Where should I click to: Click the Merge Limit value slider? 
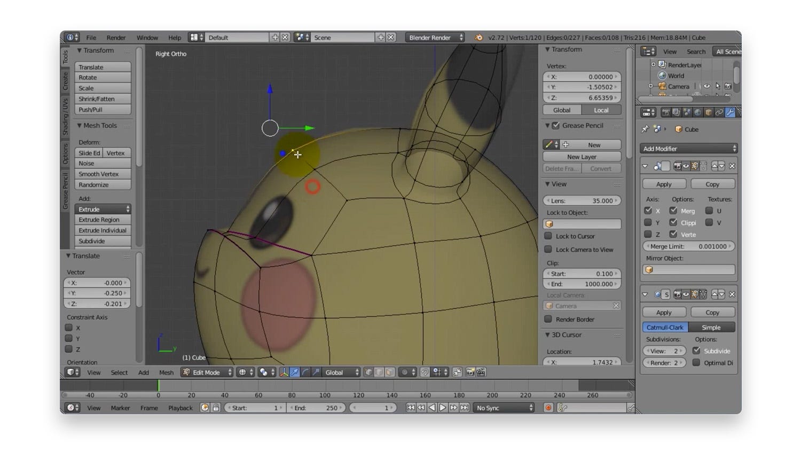pyautogui.click(x=688, y=246)
